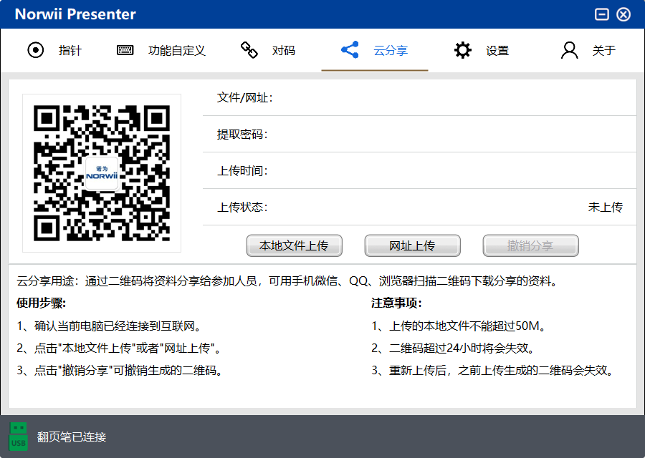The image size is (645, 458).
Task: Open the 功能自定义 tab
Action: [x=161, y=50]
